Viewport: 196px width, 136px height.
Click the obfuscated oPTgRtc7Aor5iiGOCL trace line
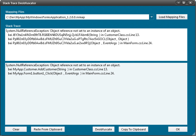tap(68, 39)
